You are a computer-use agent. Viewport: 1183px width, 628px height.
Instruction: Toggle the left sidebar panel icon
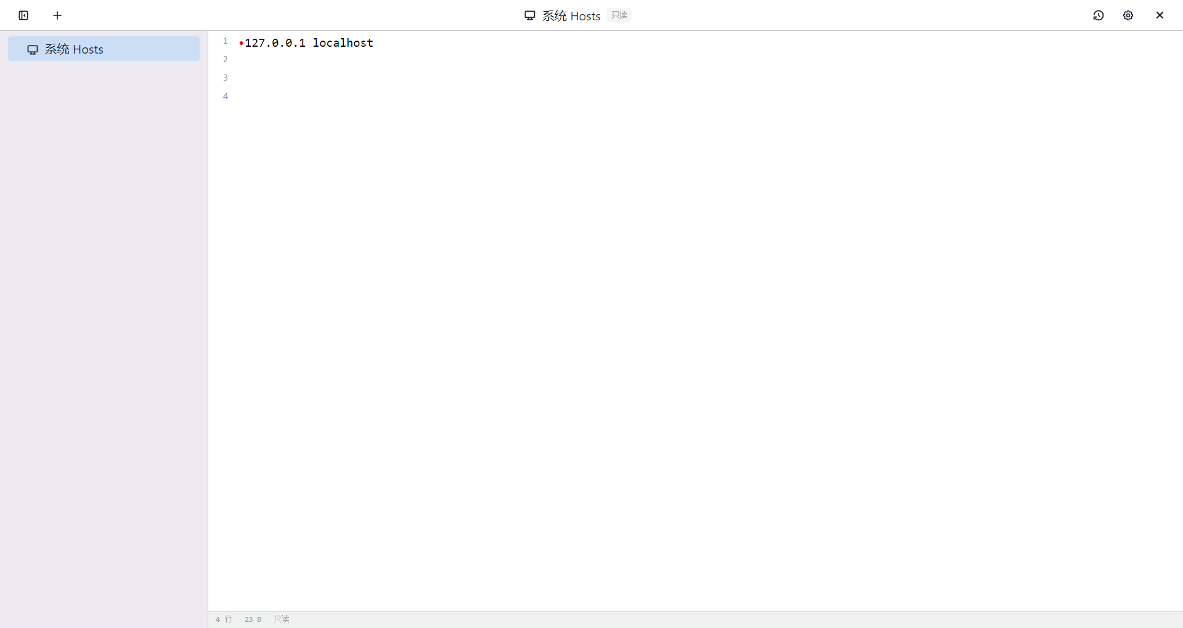[x=23, y=15]
